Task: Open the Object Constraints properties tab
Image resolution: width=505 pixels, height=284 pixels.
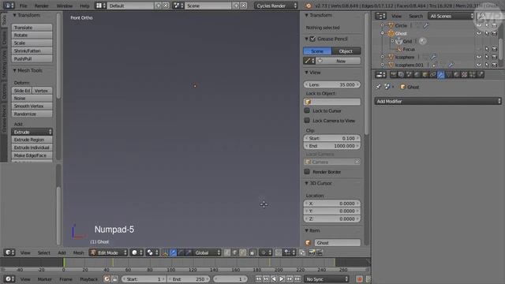Action: [x=433, y=75]
